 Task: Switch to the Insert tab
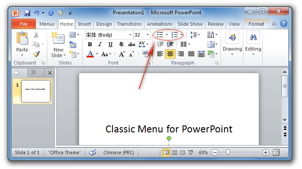[84, 24]
